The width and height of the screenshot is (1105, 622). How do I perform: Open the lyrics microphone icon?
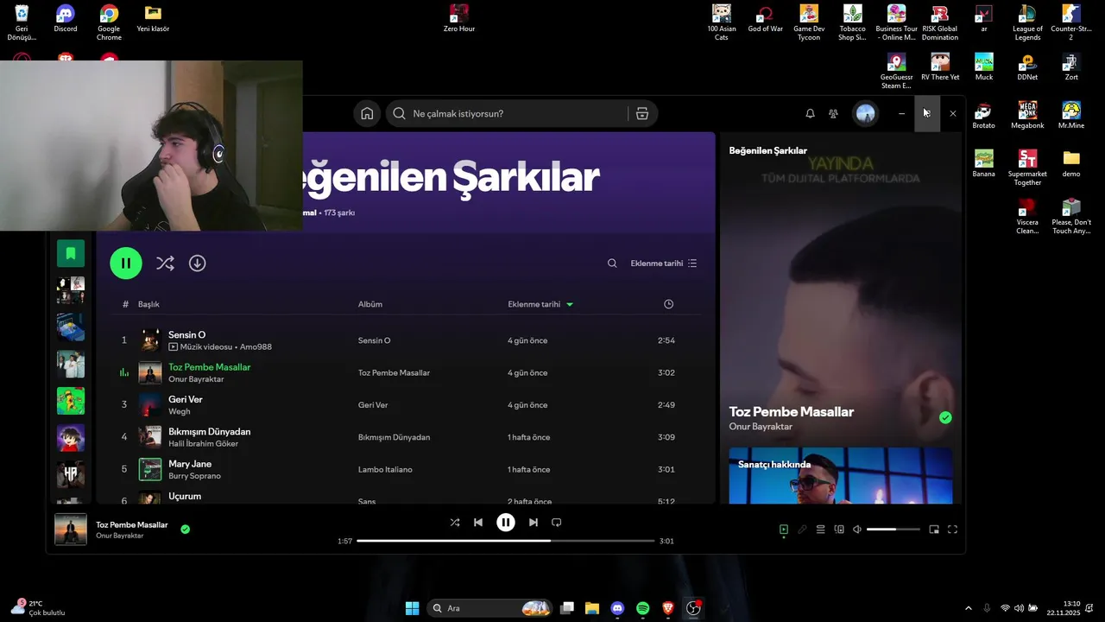coord(802,530)
